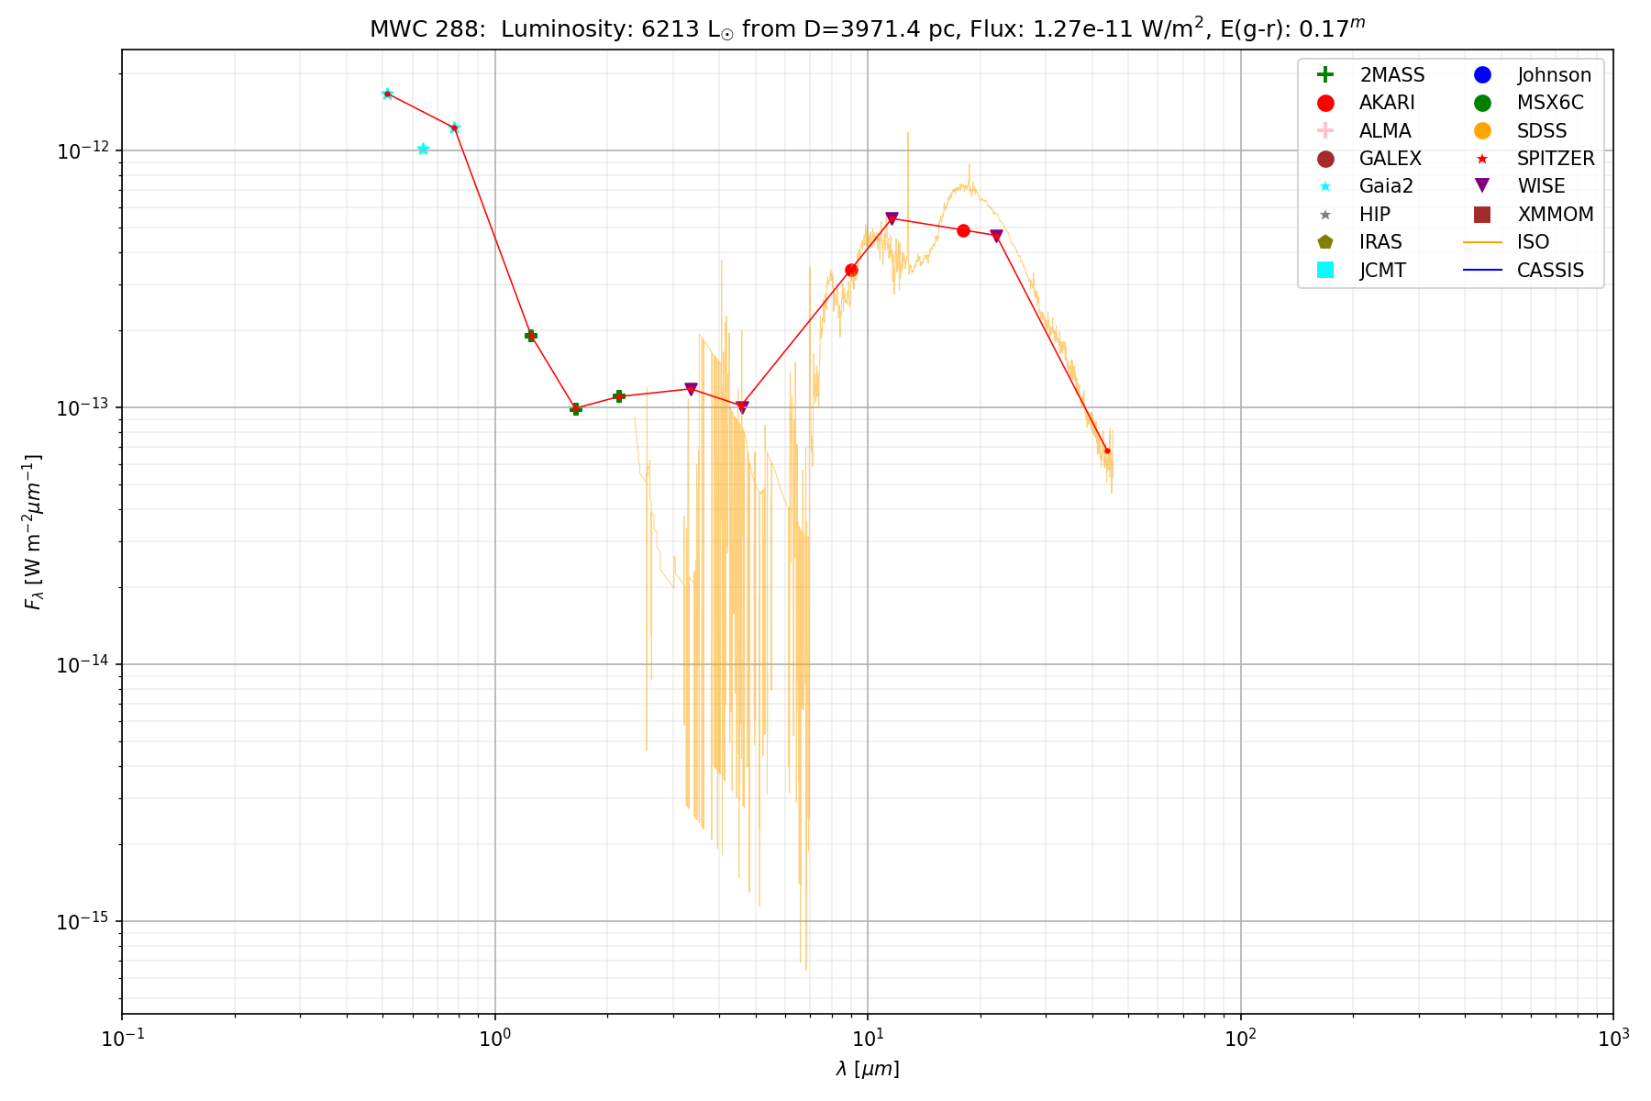Click the isolated cyan Gaia2 point off the red line
This screenshot has height=1101, width=1651.
coord(423,149)
